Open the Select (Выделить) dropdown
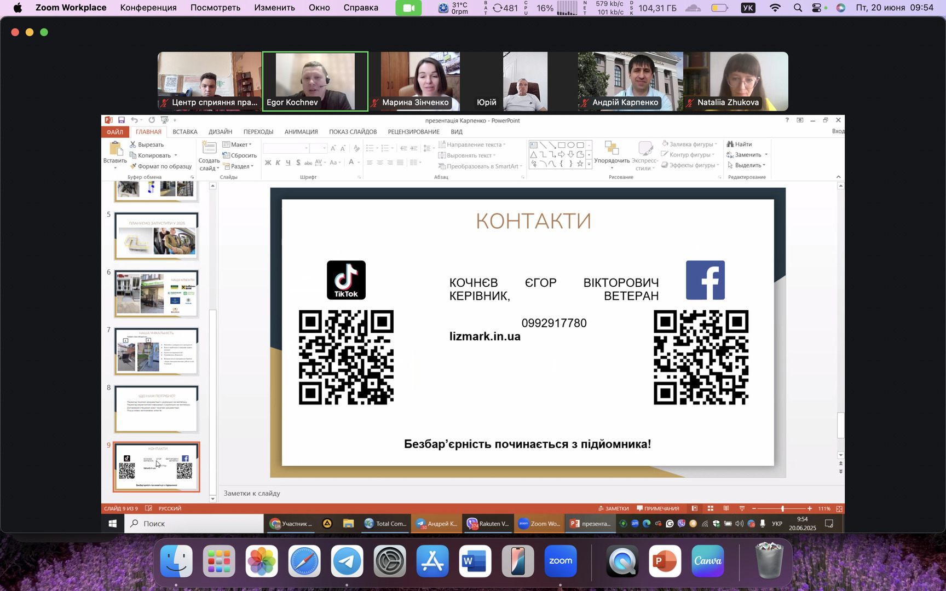Viewport: 946px width, 591px height. tap(746, 165)
